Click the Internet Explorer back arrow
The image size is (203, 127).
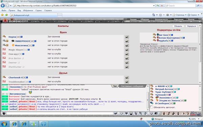tap(3, 5)
